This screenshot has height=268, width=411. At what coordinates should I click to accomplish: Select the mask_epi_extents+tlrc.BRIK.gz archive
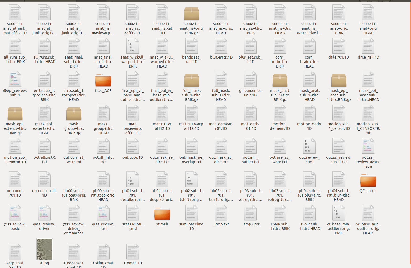pos(15,114)
